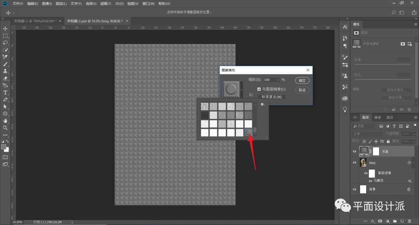Select the Horizontal Type tool

coord(5,92)
